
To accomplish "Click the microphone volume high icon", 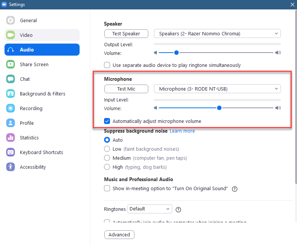I will coord(278,108).
